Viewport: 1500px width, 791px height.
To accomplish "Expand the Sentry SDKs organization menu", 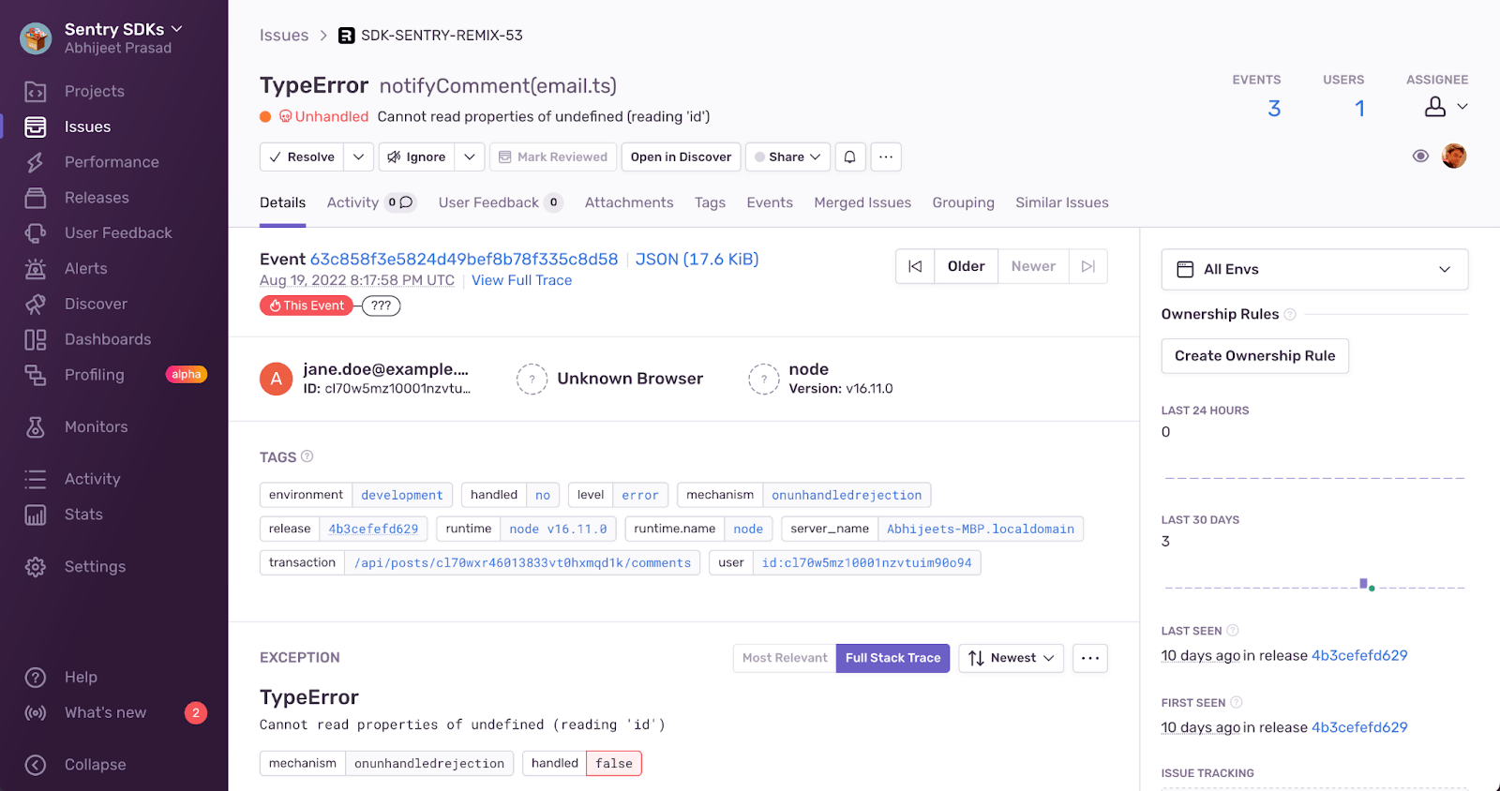I will [177, 29].
